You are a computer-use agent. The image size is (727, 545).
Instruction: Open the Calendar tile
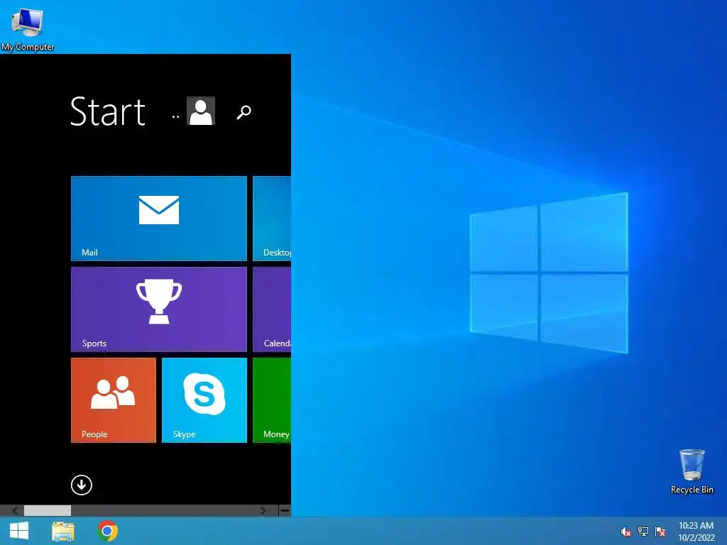coord(272,309)
